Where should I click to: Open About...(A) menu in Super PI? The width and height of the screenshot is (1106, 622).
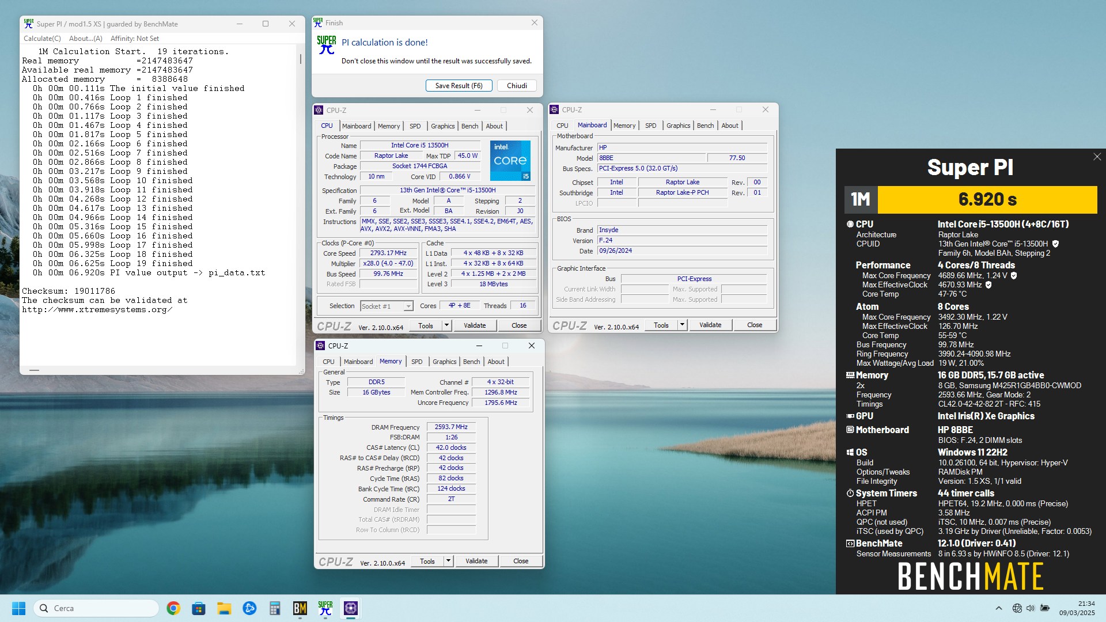point(85,39)
